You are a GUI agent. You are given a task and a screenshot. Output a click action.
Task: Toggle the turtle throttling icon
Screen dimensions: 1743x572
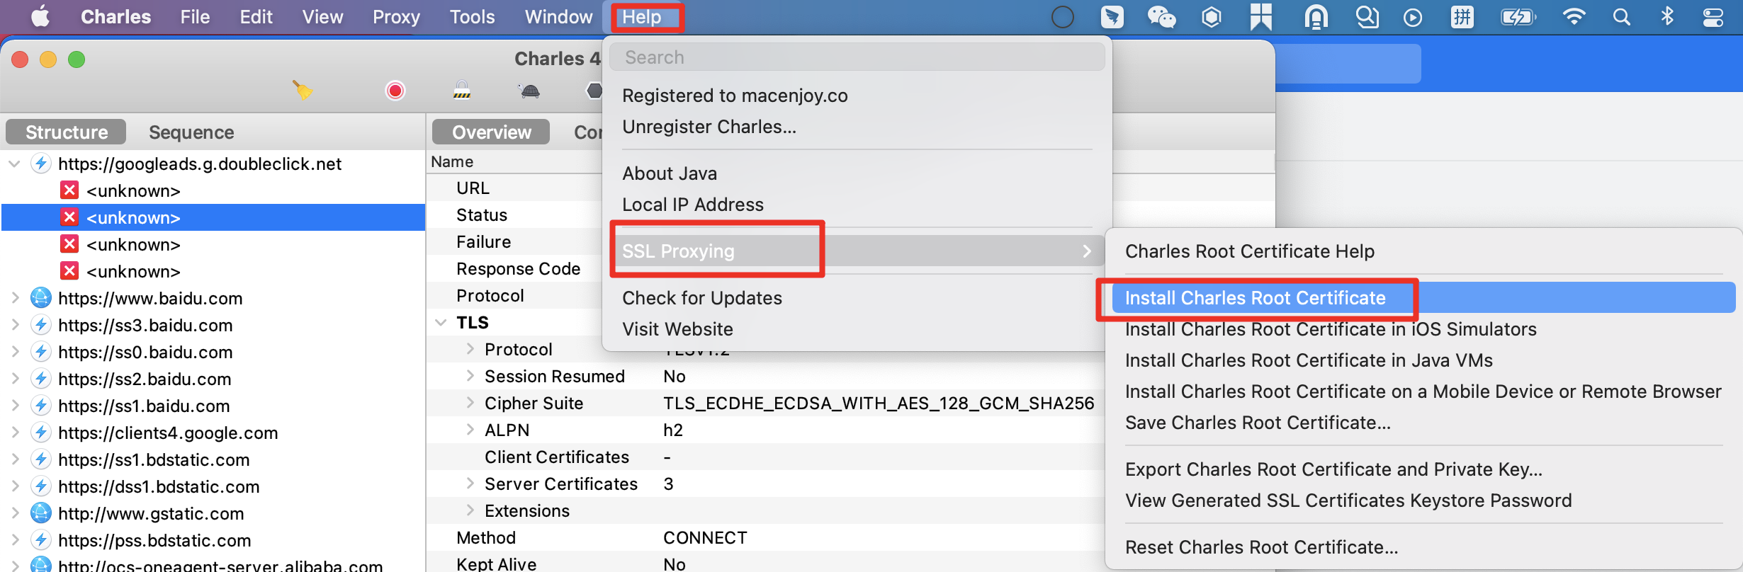coord(529,91)
